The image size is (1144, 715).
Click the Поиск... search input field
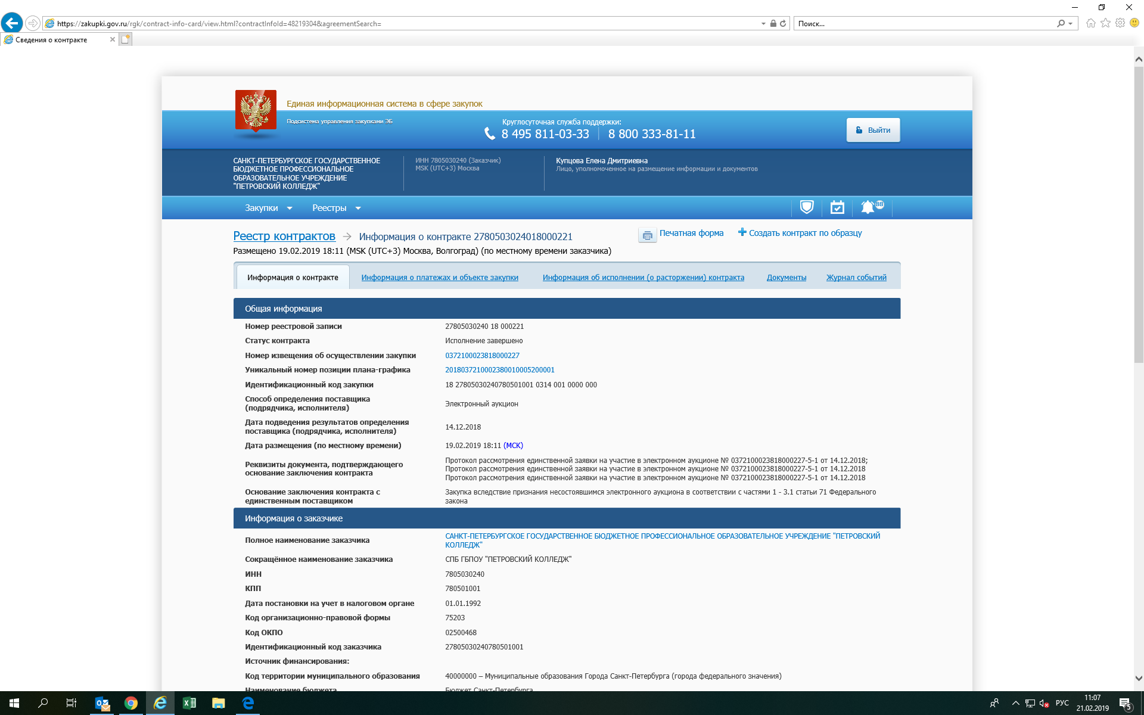(x=924, y=24)
